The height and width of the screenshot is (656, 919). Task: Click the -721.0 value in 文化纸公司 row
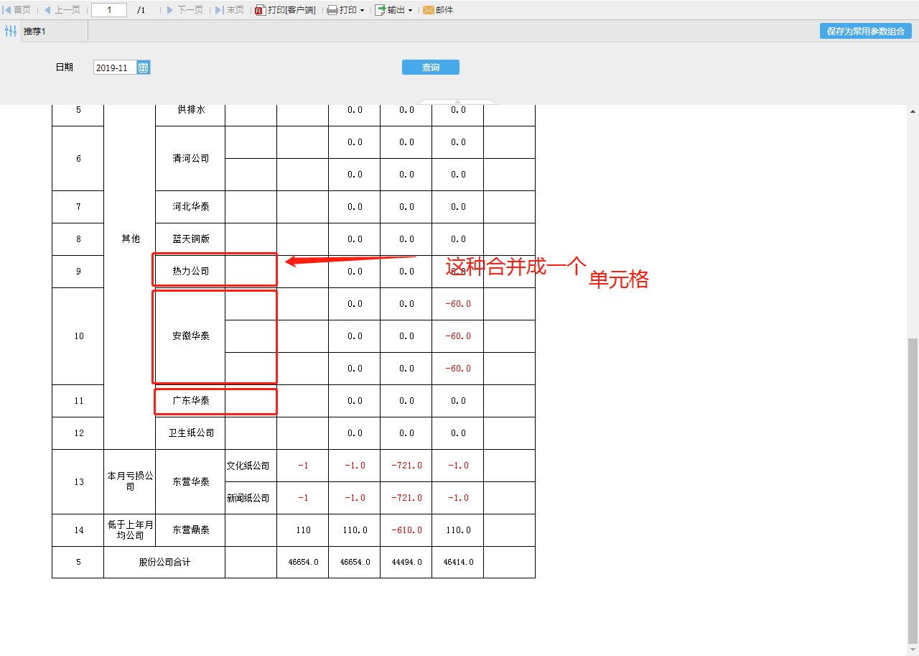tap(406, 466)
